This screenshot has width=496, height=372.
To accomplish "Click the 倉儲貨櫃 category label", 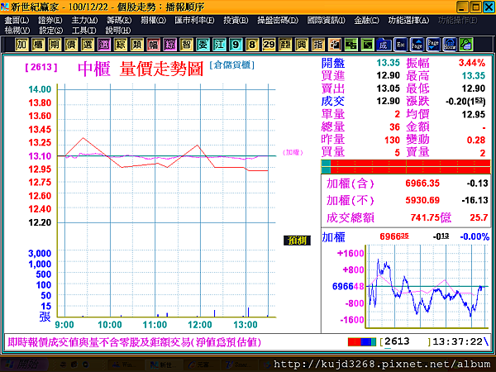I will pos(231,64).
